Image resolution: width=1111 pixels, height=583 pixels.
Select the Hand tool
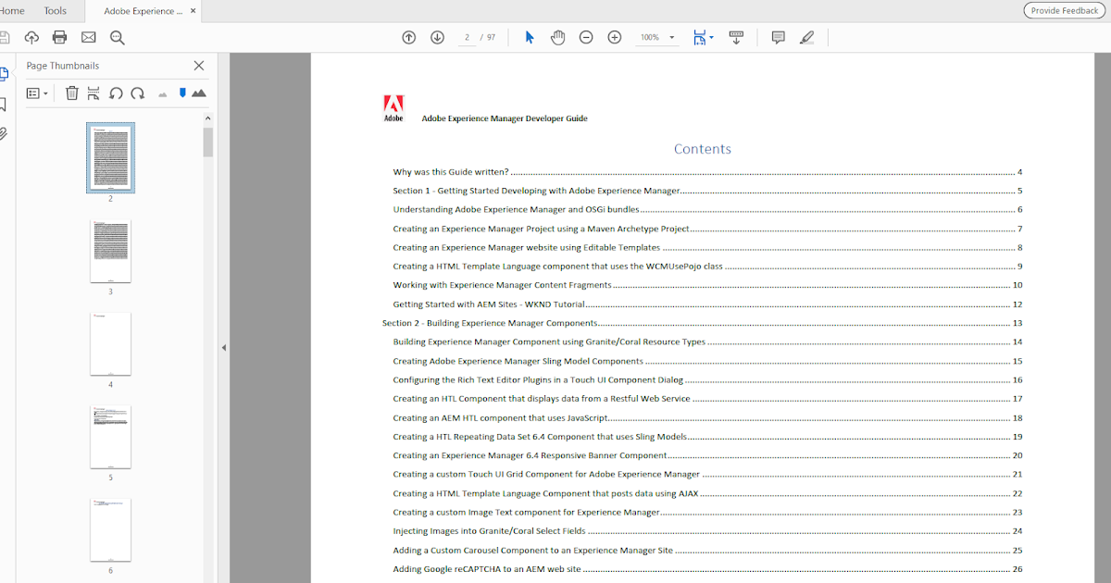(557, 37)
